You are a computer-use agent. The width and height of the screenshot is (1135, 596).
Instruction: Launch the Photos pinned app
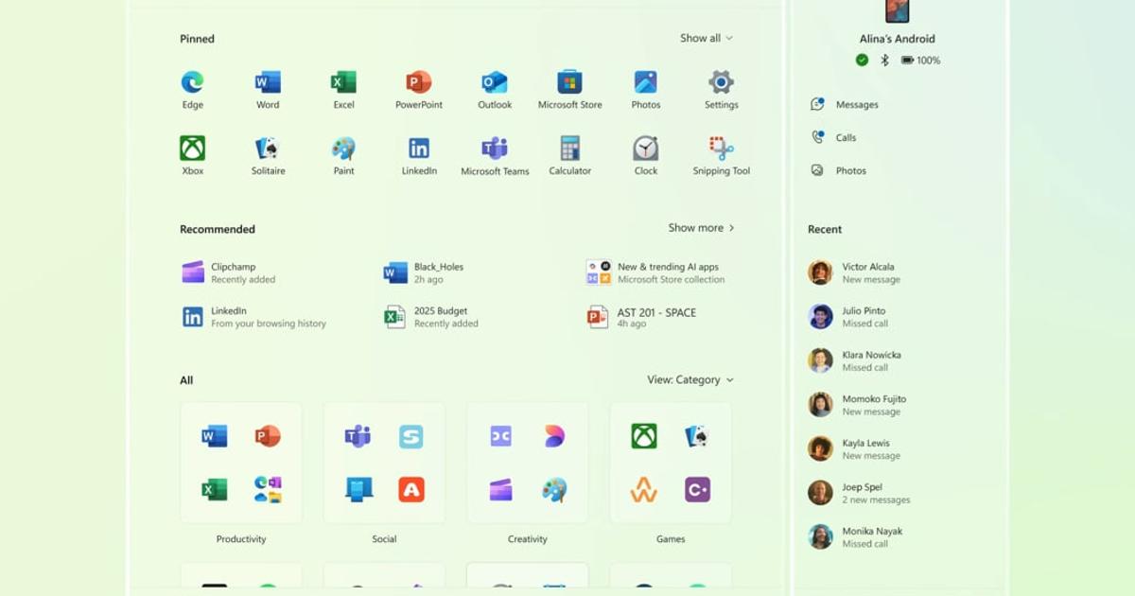[x=646, y=90]
